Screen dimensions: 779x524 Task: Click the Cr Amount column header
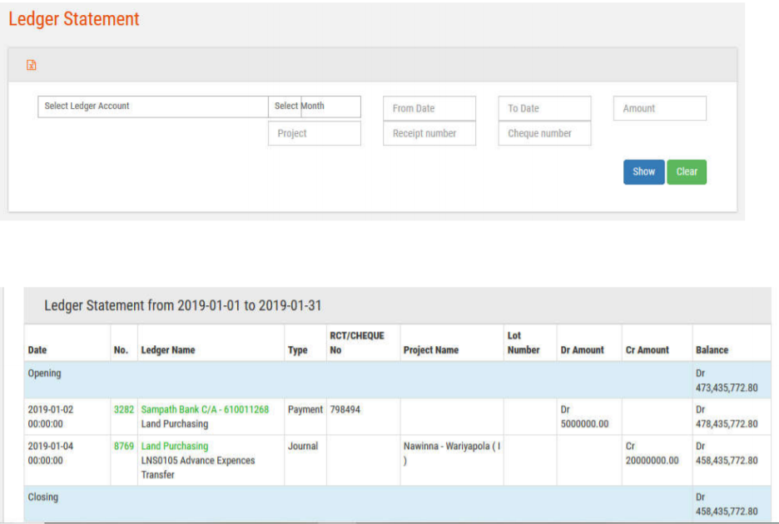pyautogui.click(x=647, y=350)
